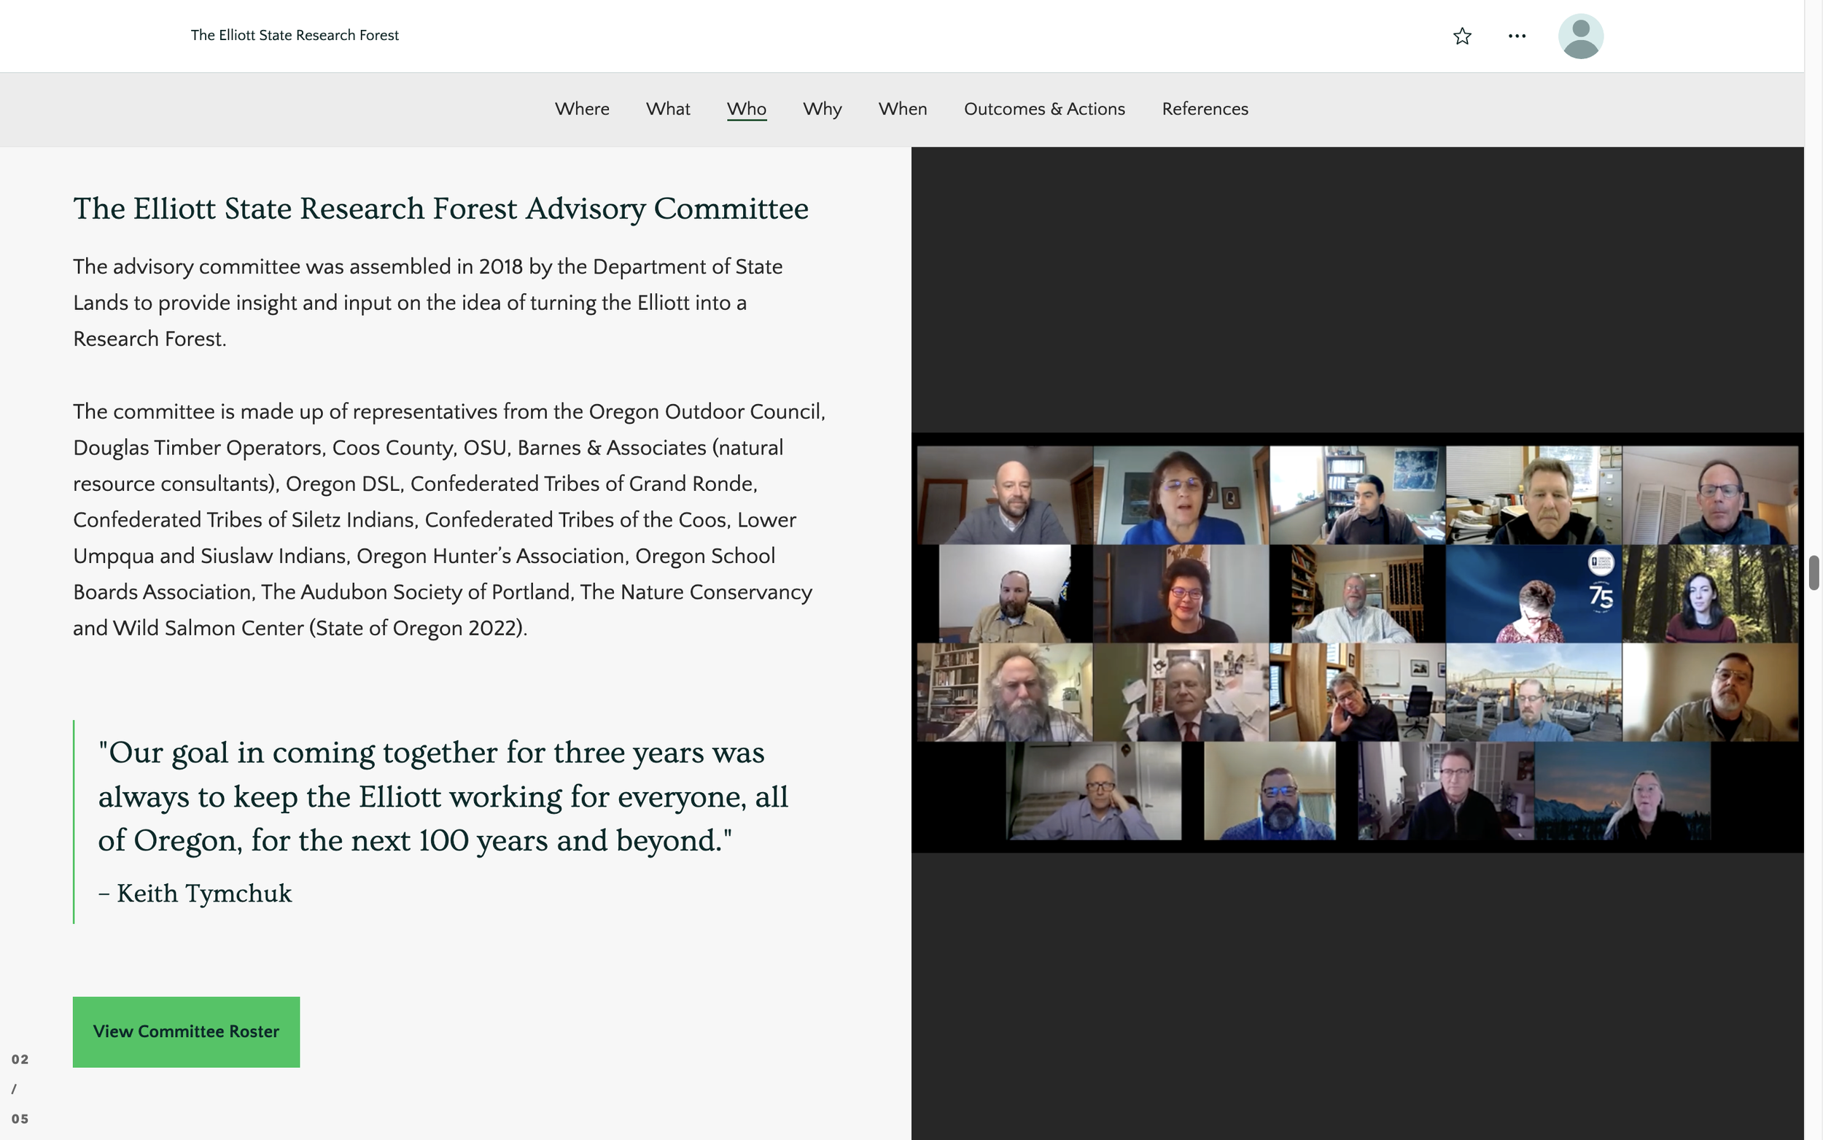Click the user profile avatar icon
Screen dimensions: 1823x1140
pos(1580,36)
